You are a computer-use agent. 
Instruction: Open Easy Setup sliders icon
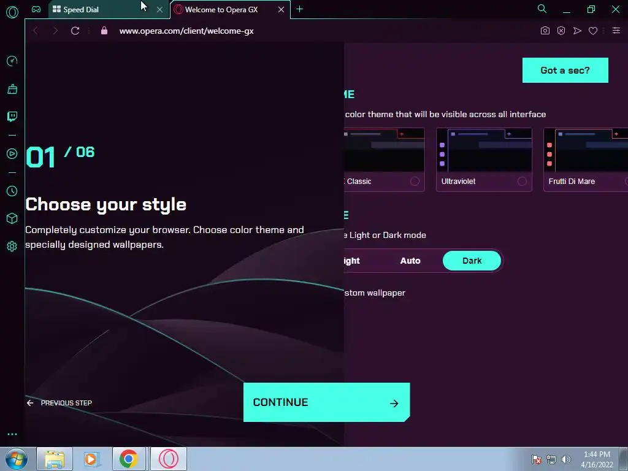click(x=616, y=31)
